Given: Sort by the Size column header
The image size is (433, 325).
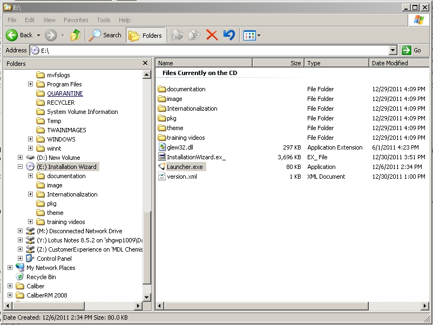Looking at the screenshot, I should 278,63.
